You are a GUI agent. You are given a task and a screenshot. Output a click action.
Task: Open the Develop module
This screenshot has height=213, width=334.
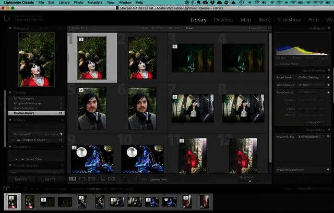click(x=223, y=20)
